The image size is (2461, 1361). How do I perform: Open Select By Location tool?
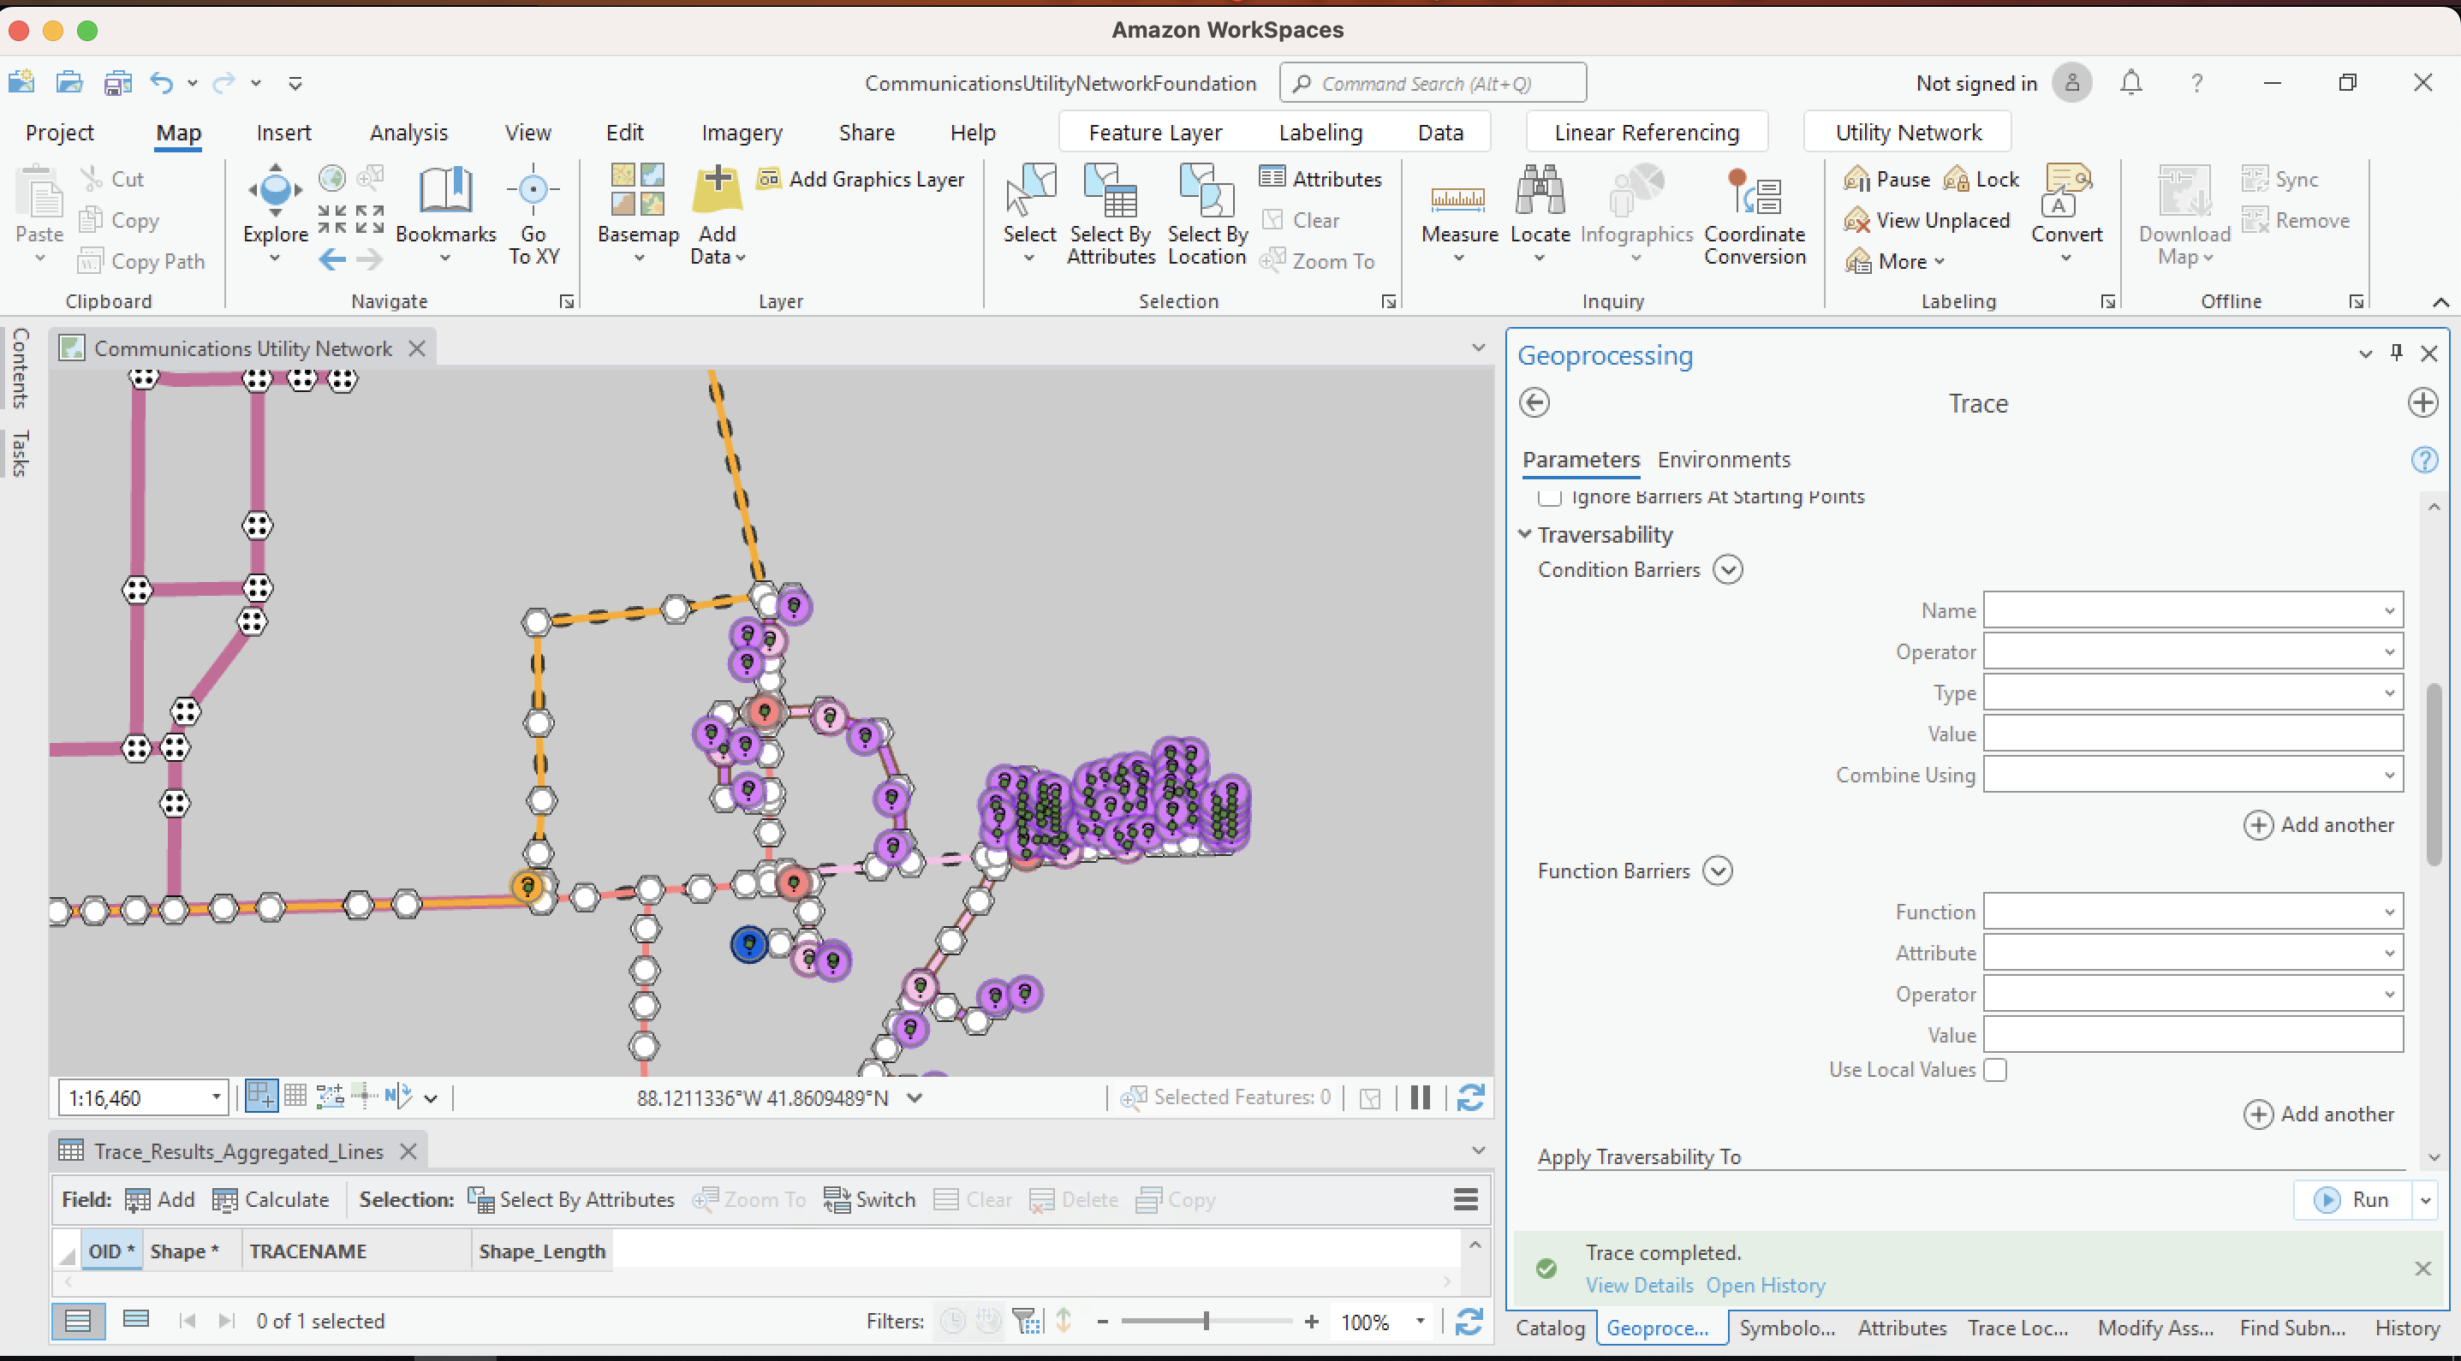pos(1207,214)
